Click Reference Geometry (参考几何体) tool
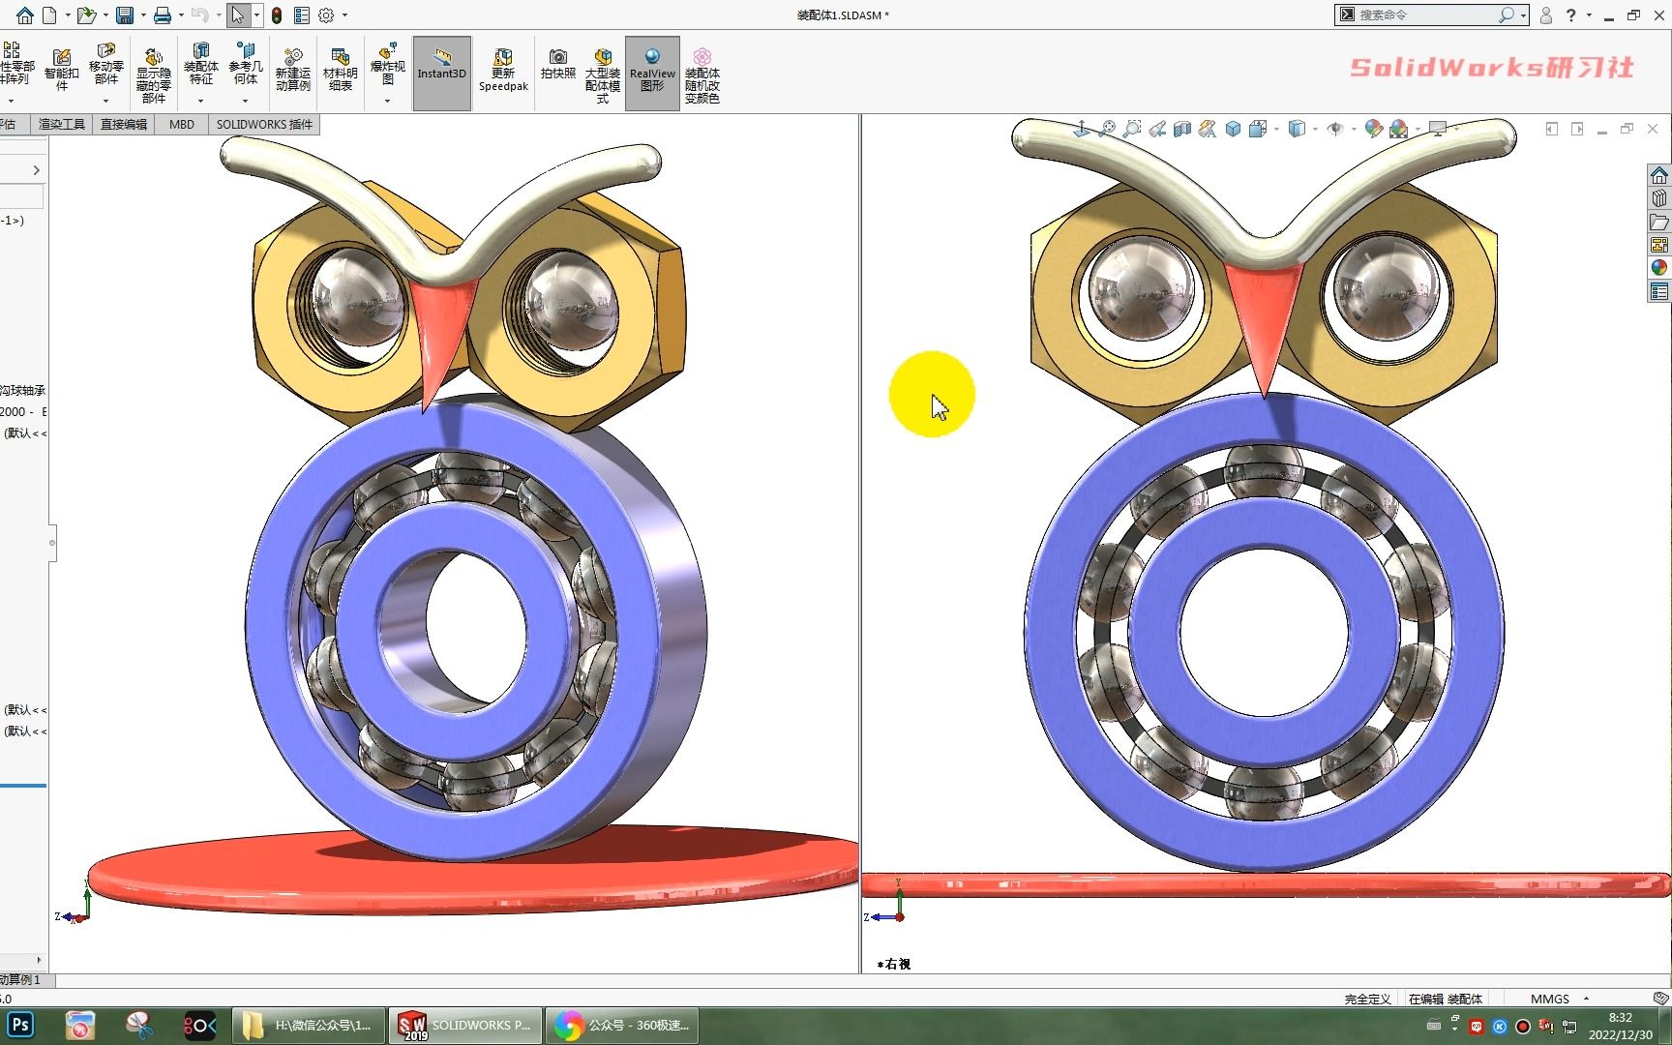This screenshot has height=1045, width=1672. [246, 64]
